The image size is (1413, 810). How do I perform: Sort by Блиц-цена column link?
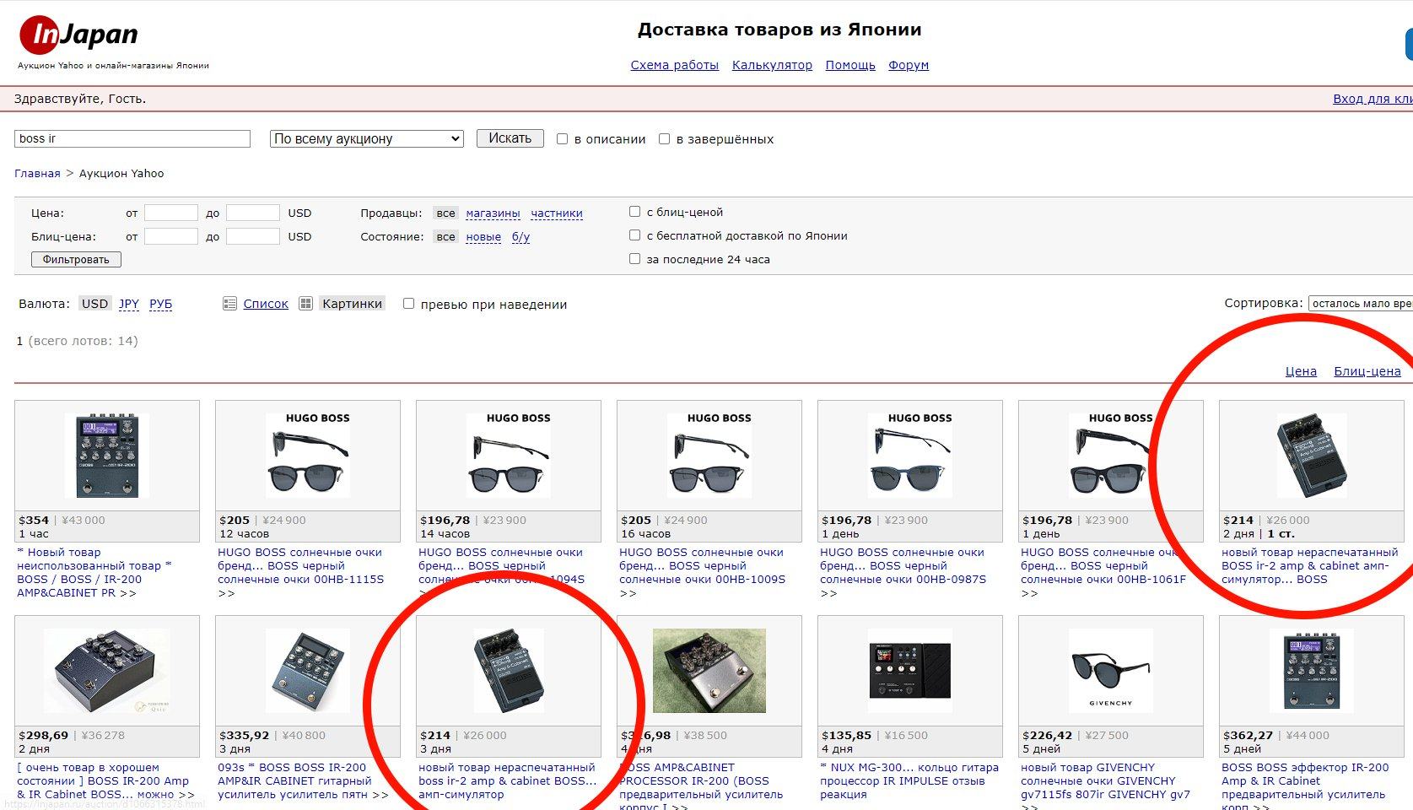tap(1367, 371)
